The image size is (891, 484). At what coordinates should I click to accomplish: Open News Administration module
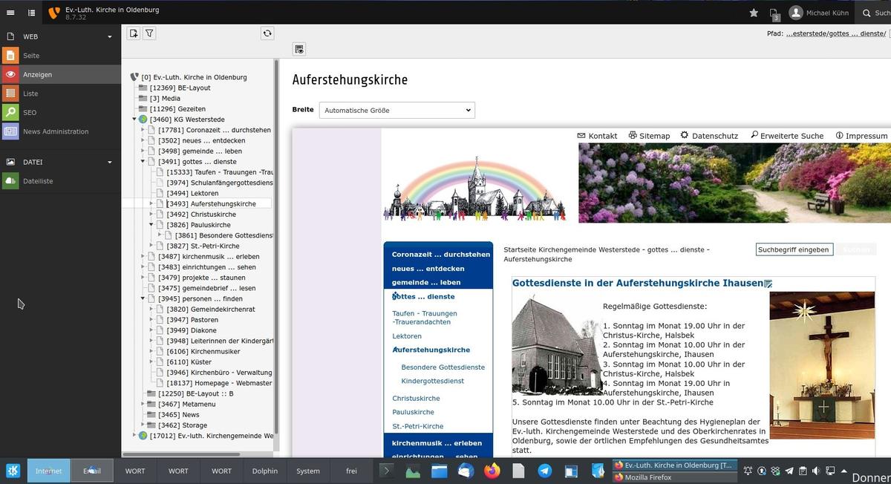pos(55,131)
